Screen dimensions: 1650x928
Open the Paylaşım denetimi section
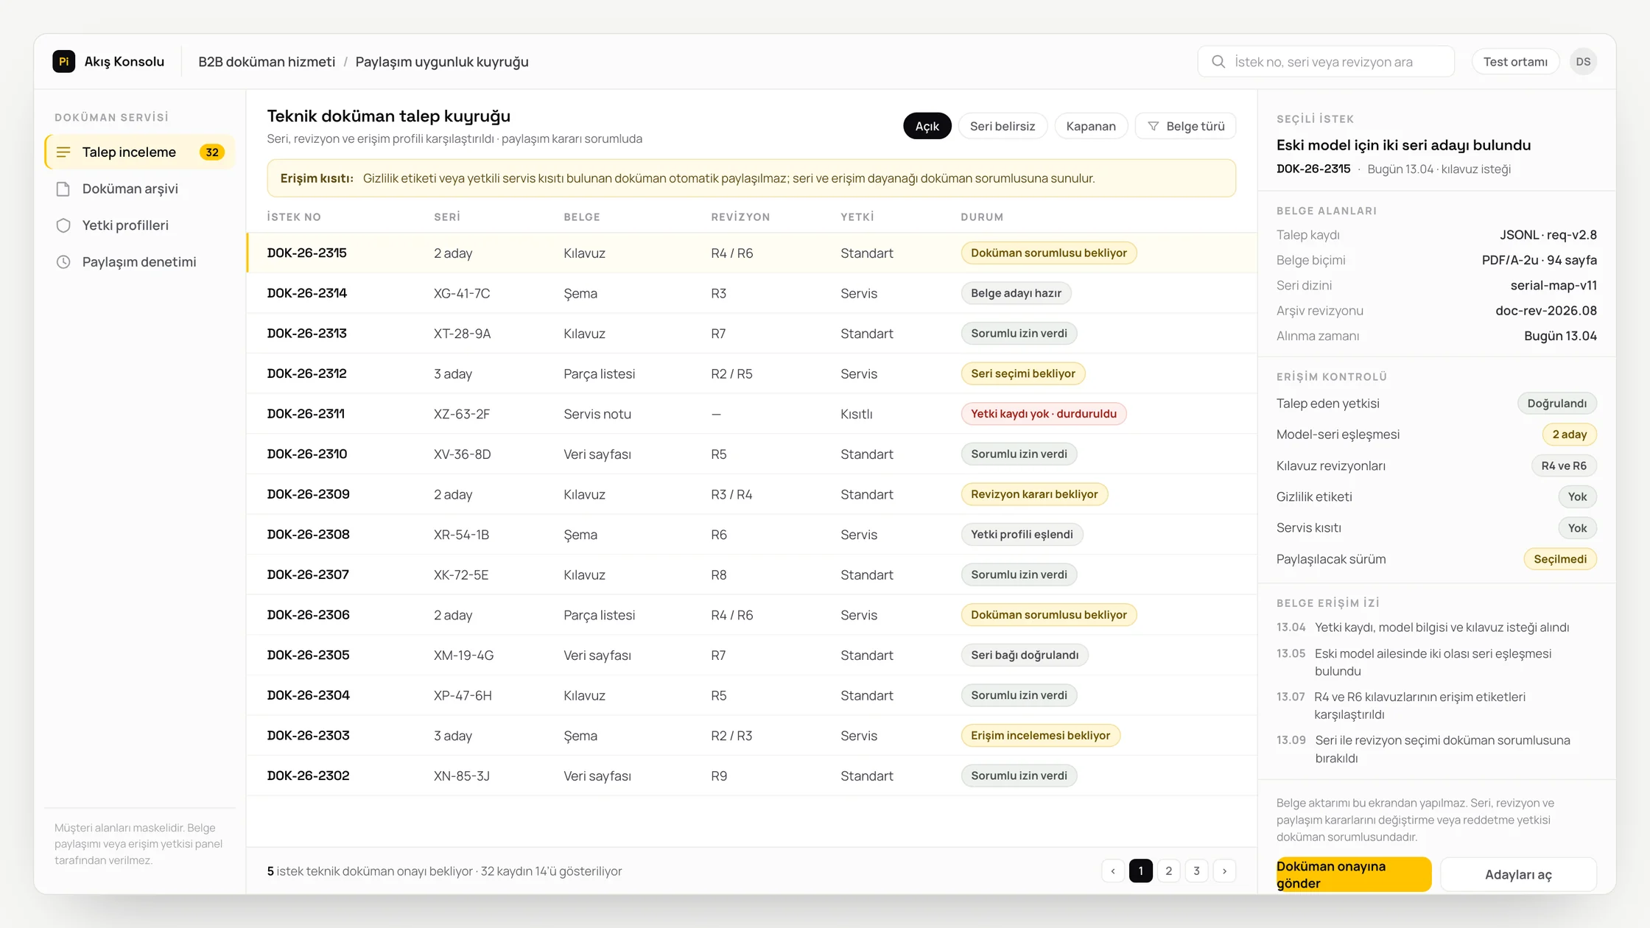140,262
